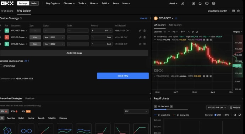Open the language globe icon
This screenshot has width=245, height=134.
(214, 3)
